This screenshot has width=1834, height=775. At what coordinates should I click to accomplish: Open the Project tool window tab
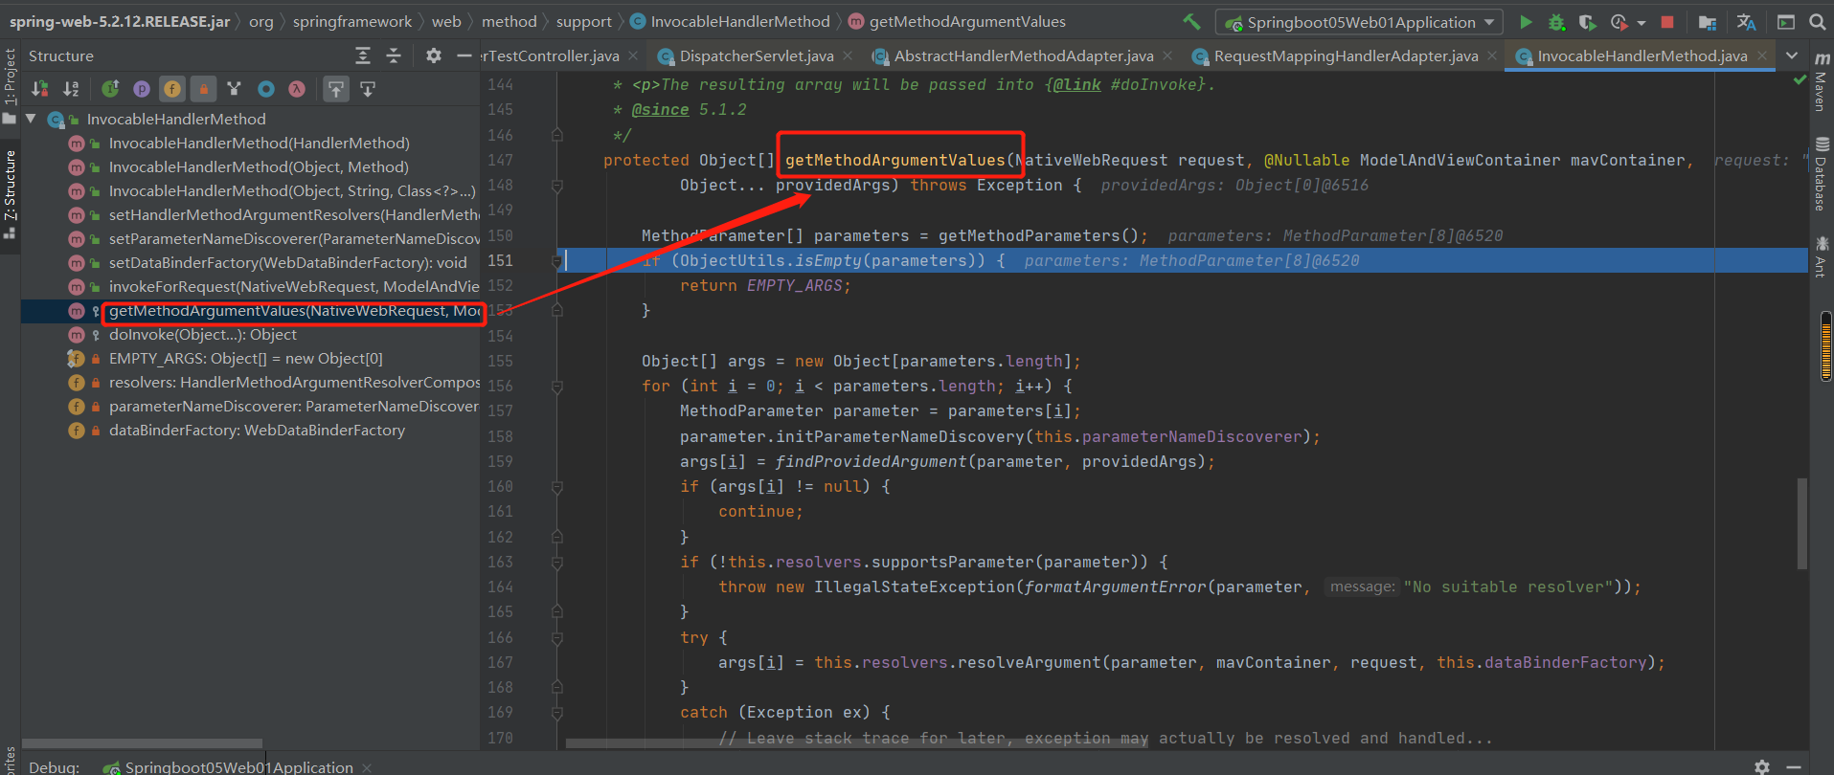(10, 86)
